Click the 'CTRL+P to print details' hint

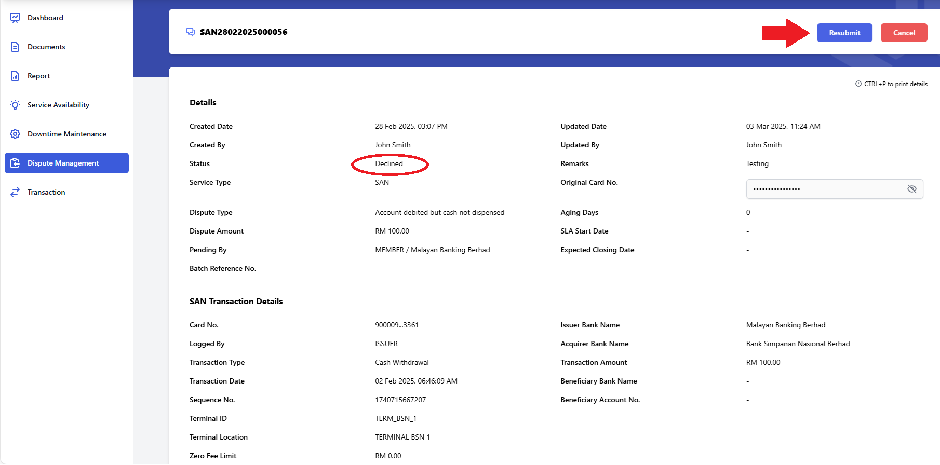[895, 84]
